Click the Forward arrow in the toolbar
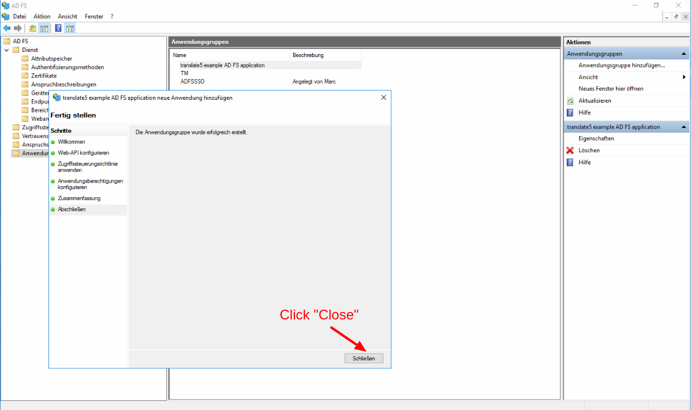 18,28
